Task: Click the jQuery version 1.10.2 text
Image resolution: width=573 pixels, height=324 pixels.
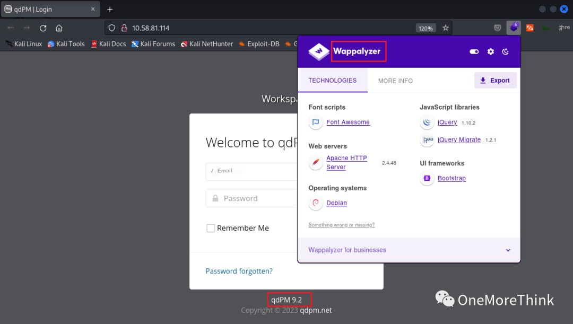Action: click(x=468, y=122)
